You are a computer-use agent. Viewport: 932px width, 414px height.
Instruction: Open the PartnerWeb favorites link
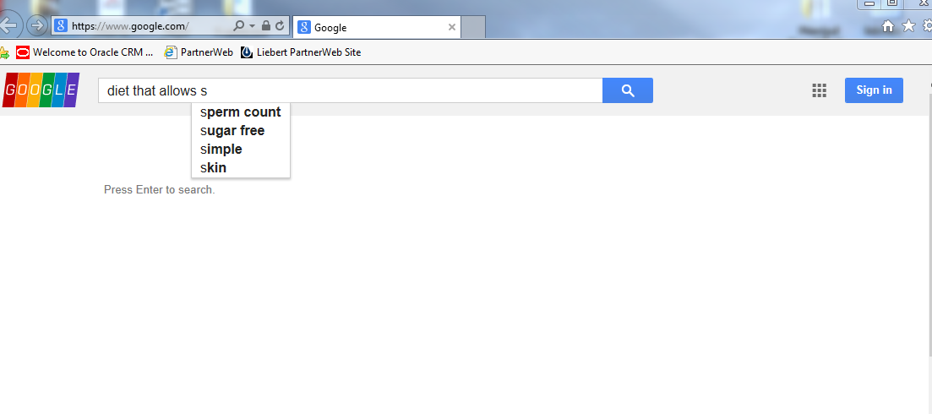click(x=199, y=52)
